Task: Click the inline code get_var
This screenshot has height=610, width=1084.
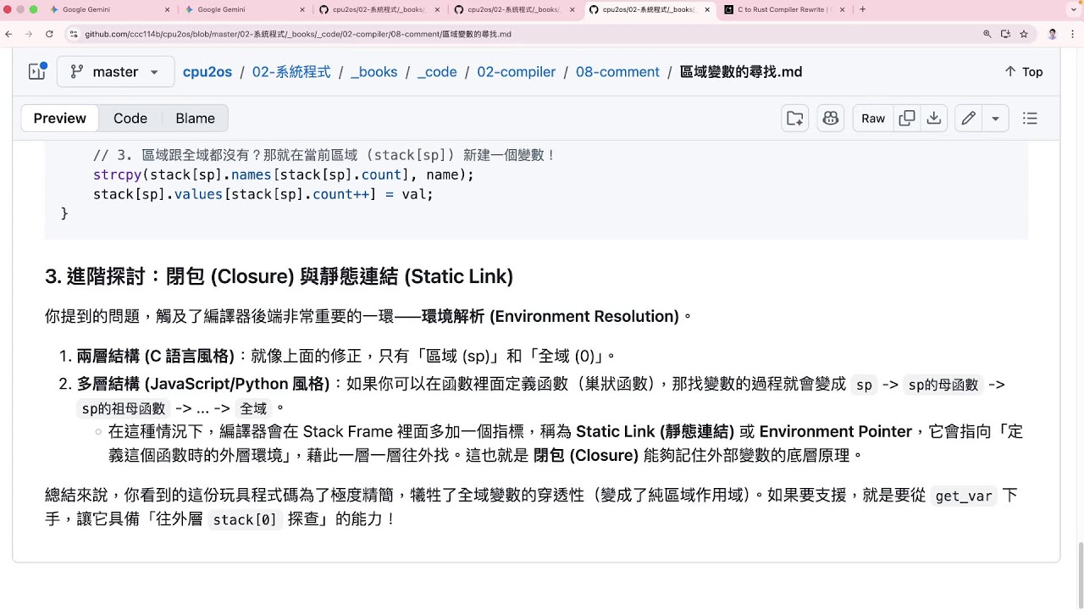Action: click(x=963, y=496)
